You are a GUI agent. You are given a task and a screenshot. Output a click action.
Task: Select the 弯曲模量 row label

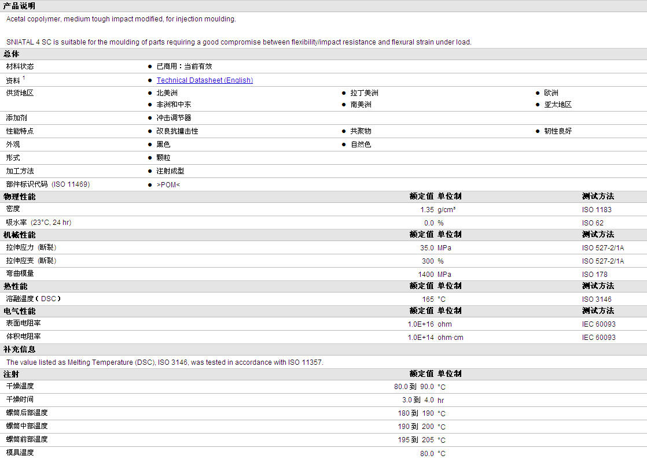[20, 273]
